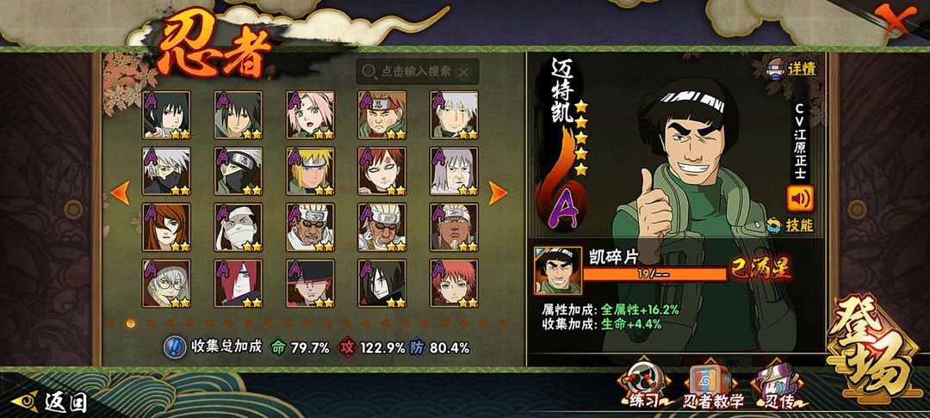This screenshot has height=418, width=930.
Task: Select the highlighted second page dot
Action: click(131, 323)
